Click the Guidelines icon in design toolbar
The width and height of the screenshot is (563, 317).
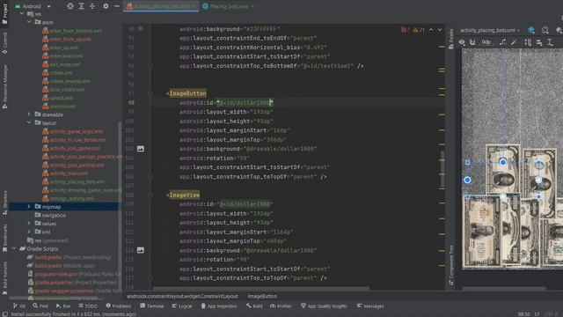(550, 42)
